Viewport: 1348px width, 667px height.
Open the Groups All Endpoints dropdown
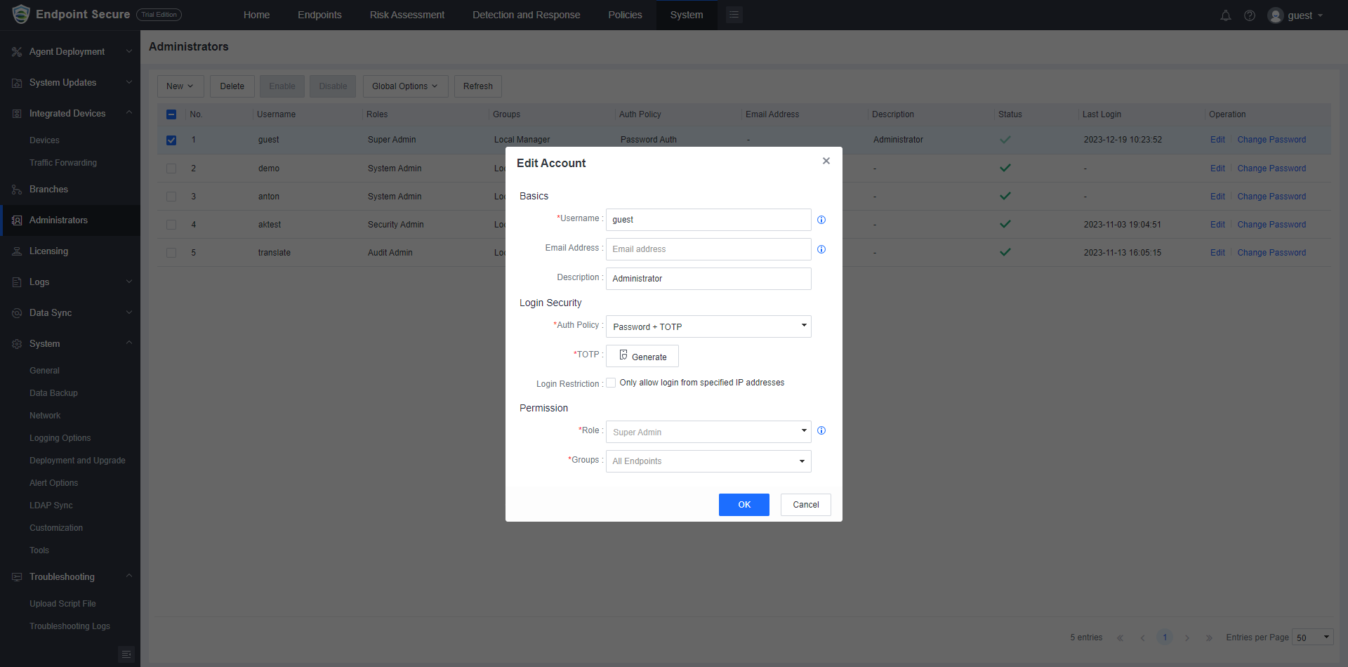click(x=708, y=461)
